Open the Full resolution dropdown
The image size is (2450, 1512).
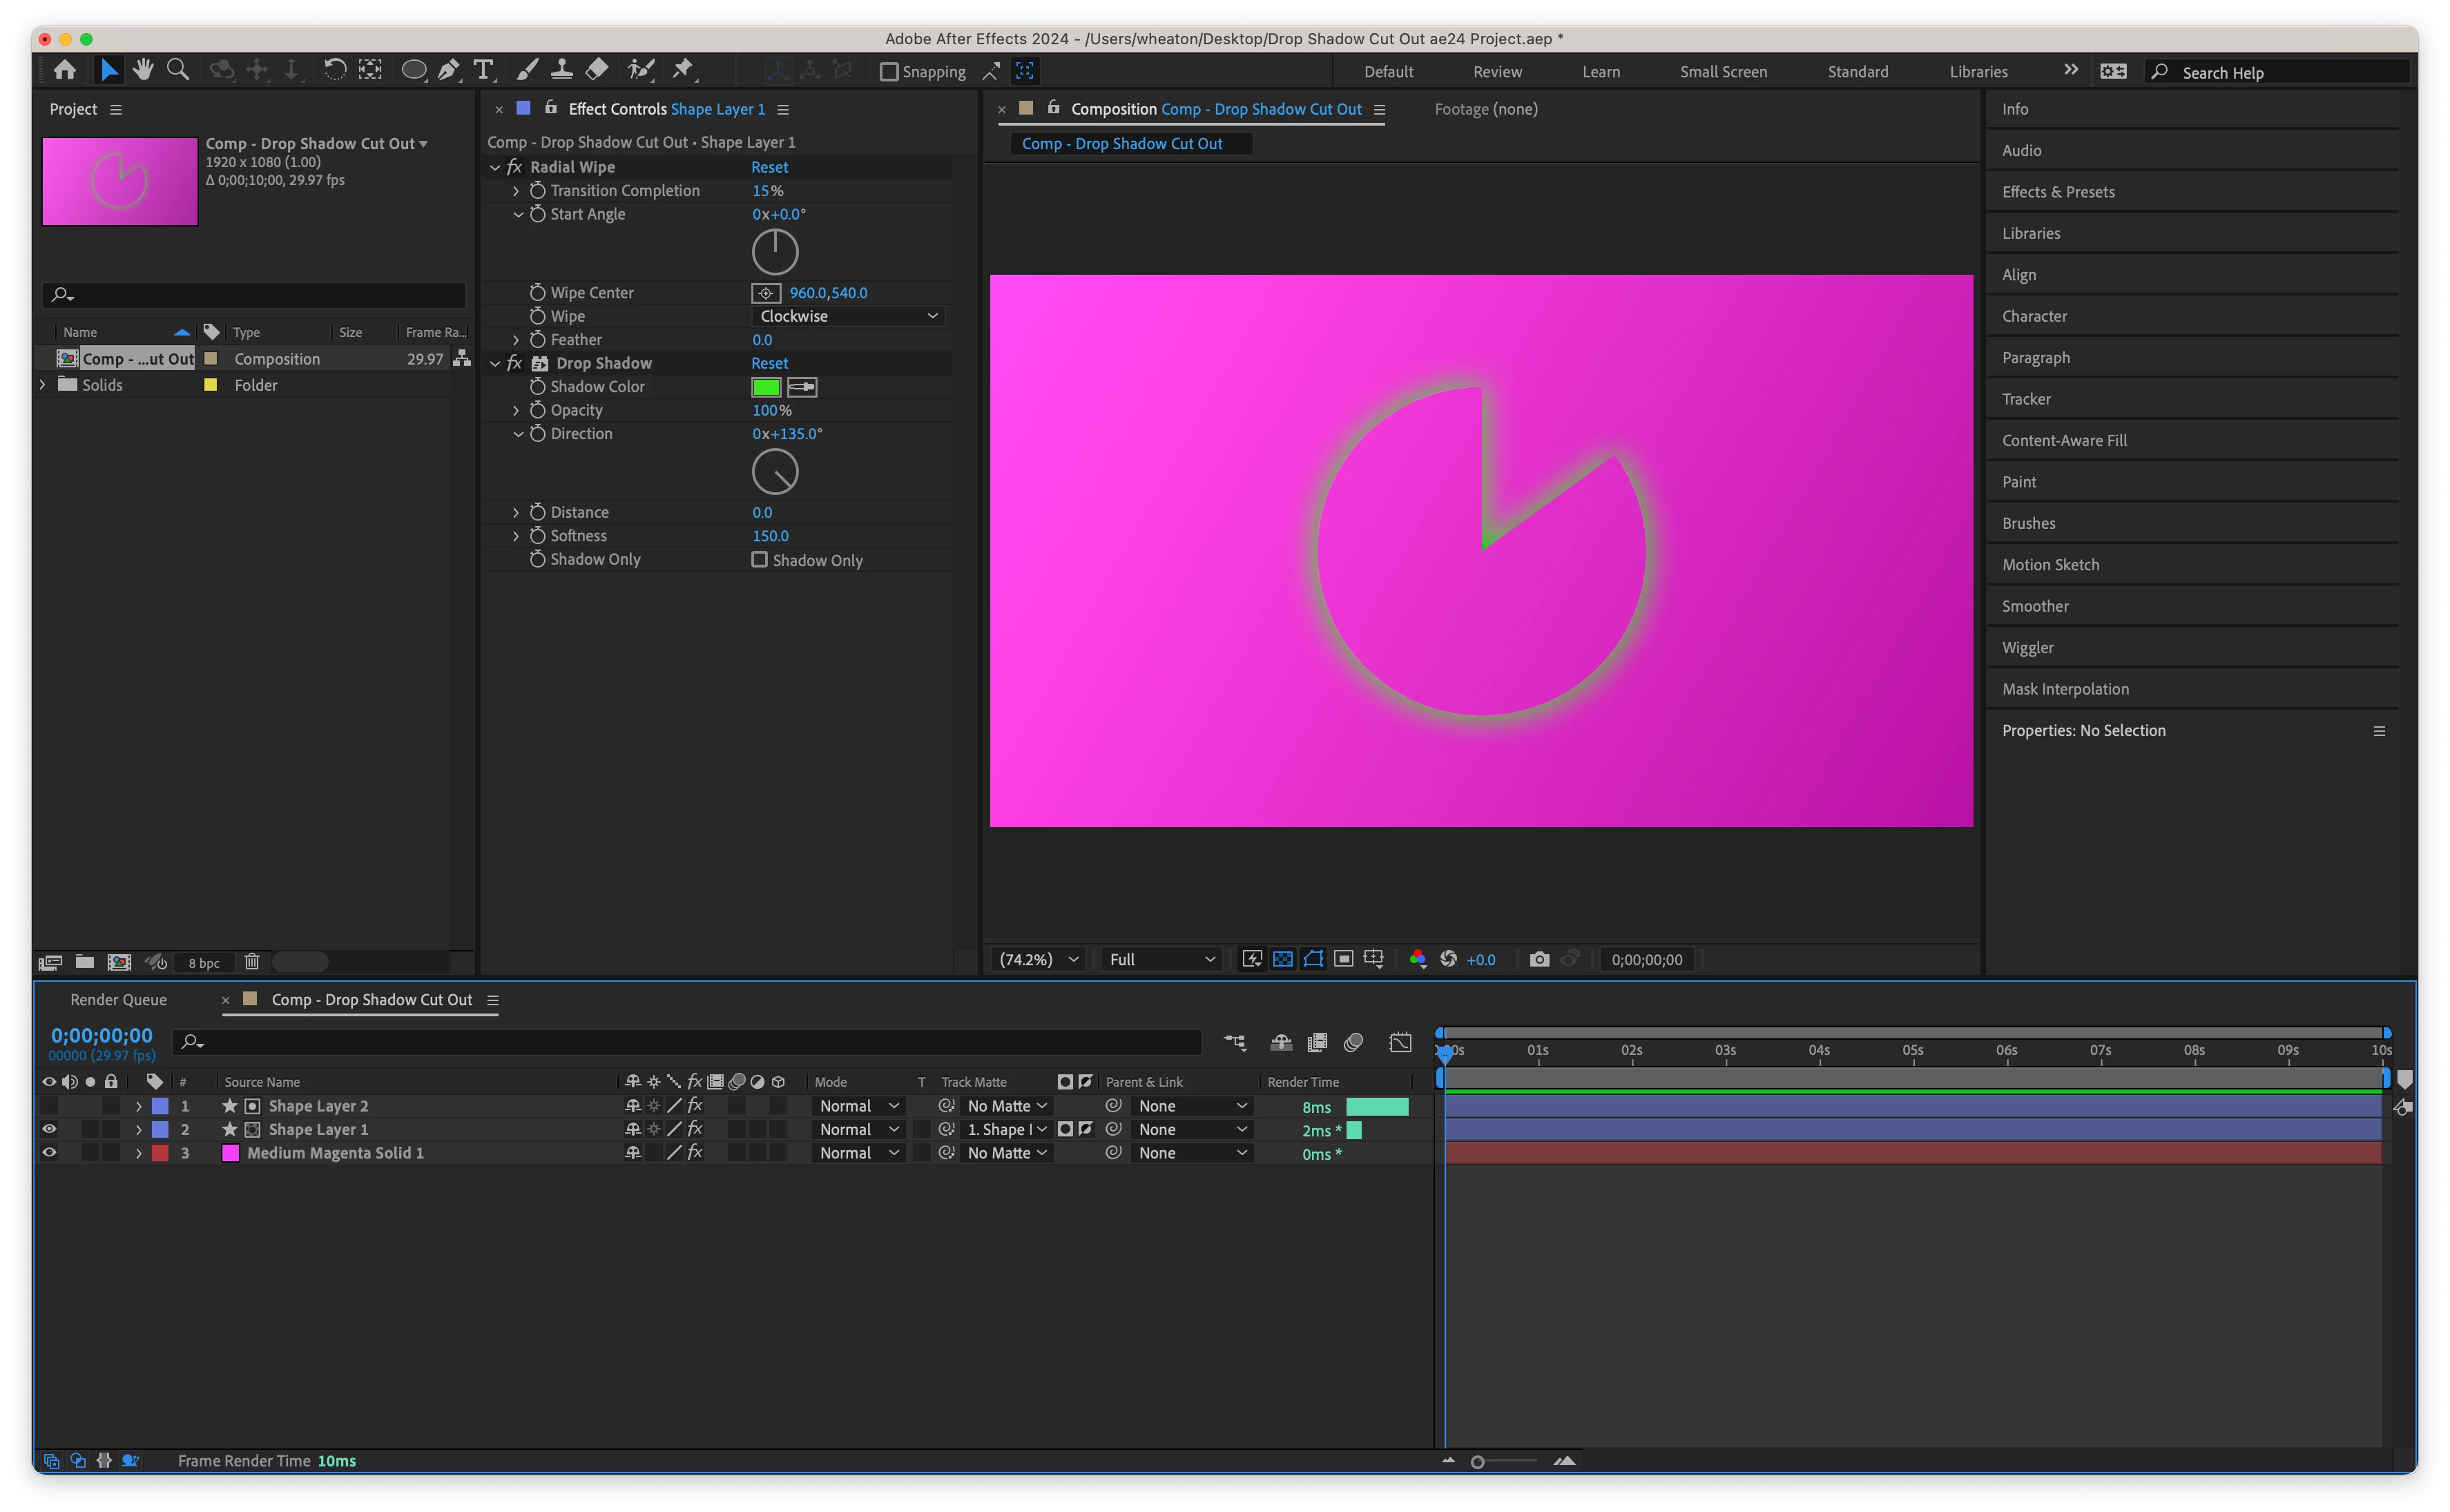1161,959
